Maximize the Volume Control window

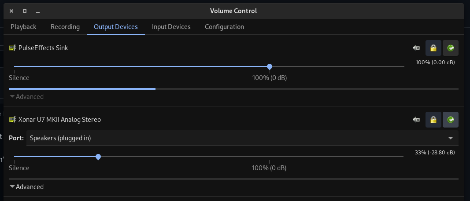(x=25, y=11)
